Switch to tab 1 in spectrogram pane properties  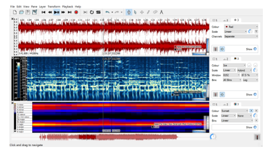pyautogui.click(x=215, y=59)
